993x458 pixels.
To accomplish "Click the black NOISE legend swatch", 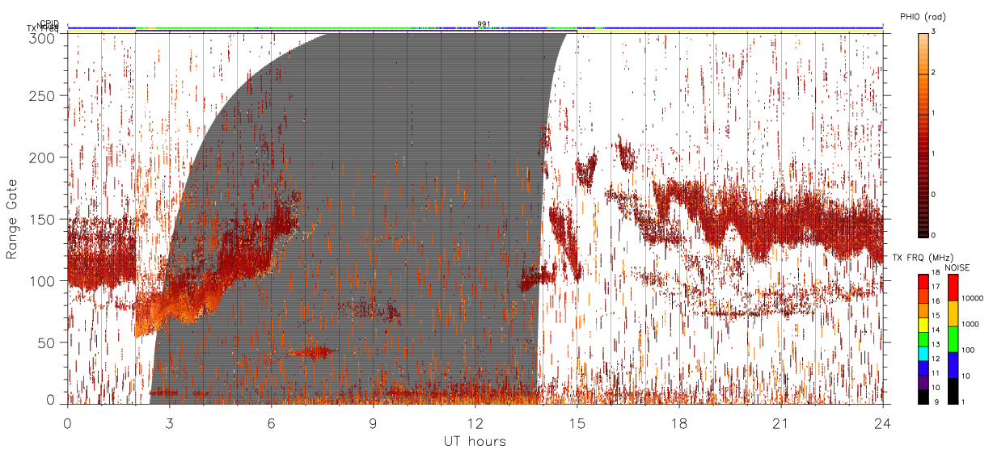I will tap(953, 391).
